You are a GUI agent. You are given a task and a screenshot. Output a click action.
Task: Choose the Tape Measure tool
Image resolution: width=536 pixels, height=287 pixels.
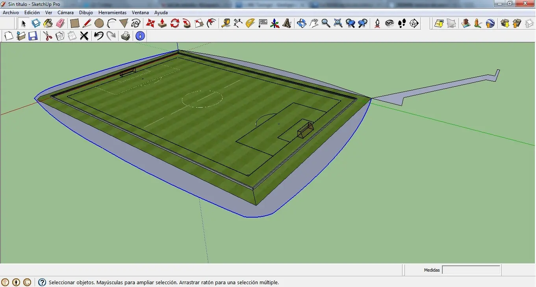226,23
